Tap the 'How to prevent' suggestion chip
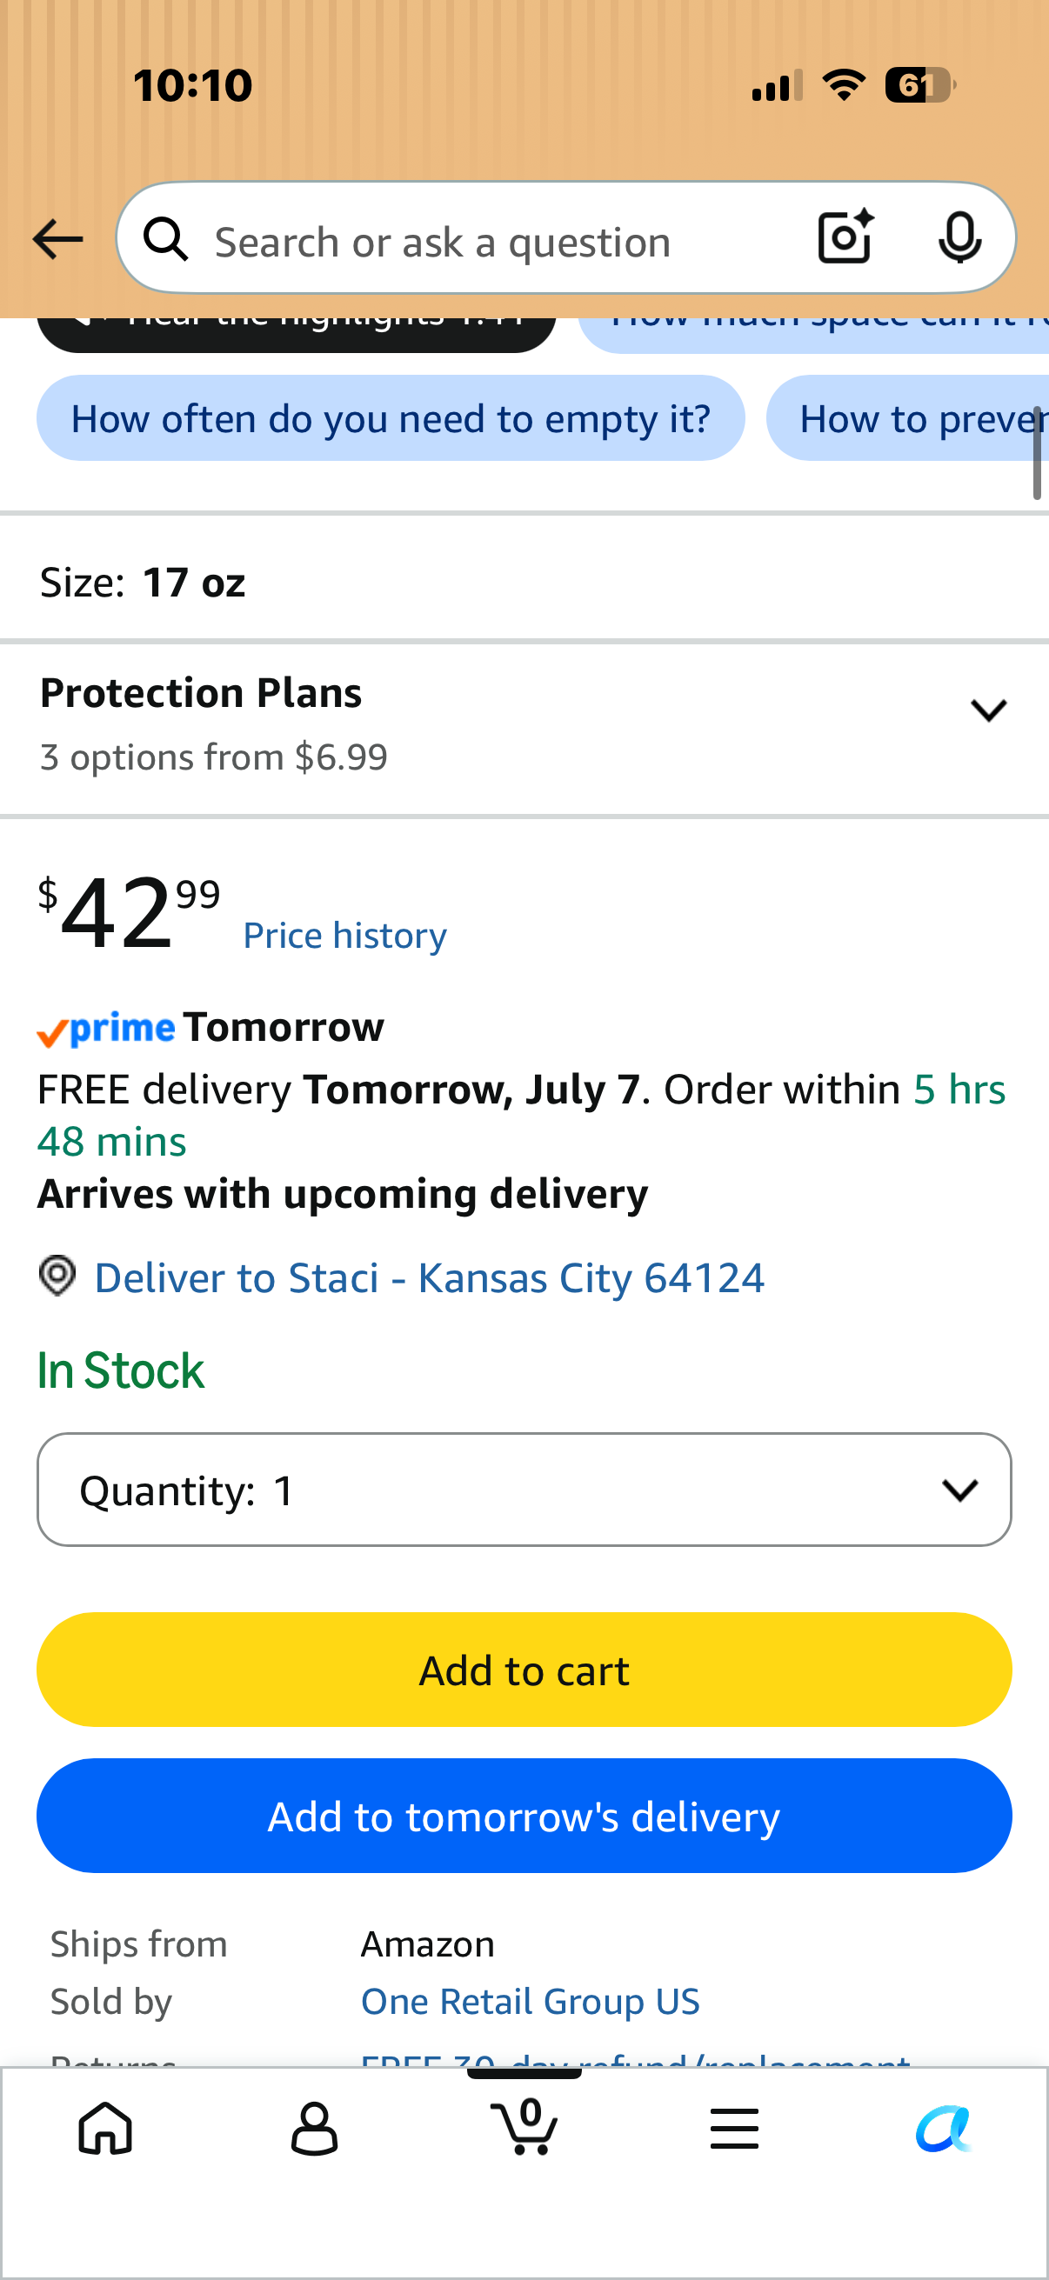Screen dimensions: 1049x2280 pos(907,417)
